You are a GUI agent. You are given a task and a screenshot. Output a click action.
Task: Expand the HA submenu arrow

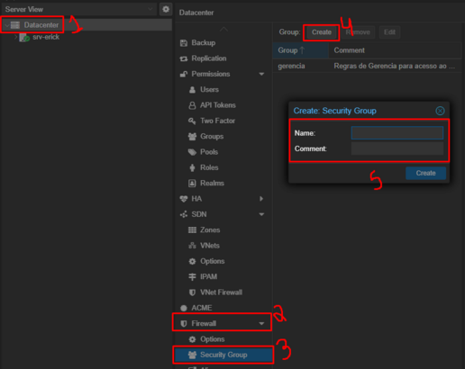(x=261, y=199)
